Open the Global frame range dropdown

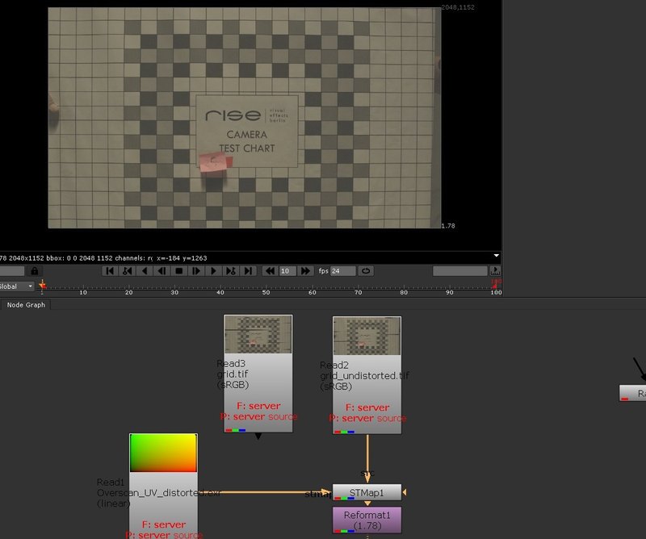coord(17,286)
